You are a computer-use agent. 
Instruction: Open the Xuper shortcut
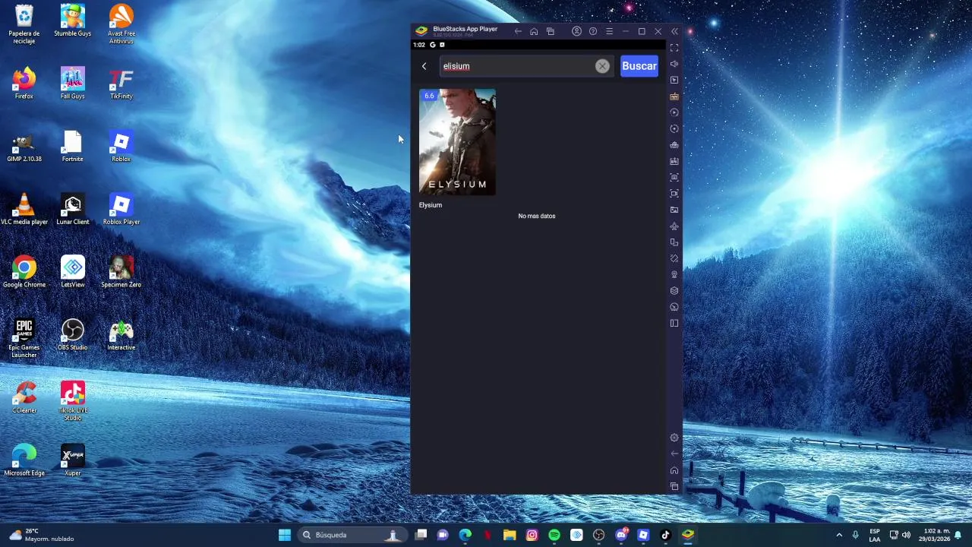73,460
